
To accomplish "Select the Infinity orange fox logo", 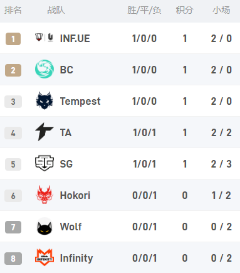I will (x=44, y=257).
